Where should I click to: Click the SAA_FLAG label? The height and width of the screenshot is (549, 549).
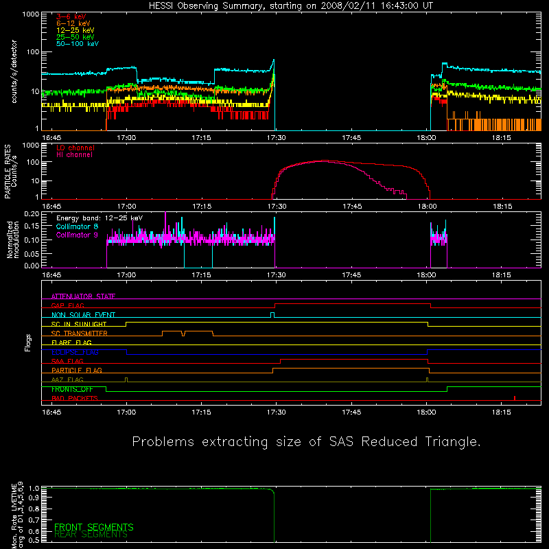click(x=67, y=362)
